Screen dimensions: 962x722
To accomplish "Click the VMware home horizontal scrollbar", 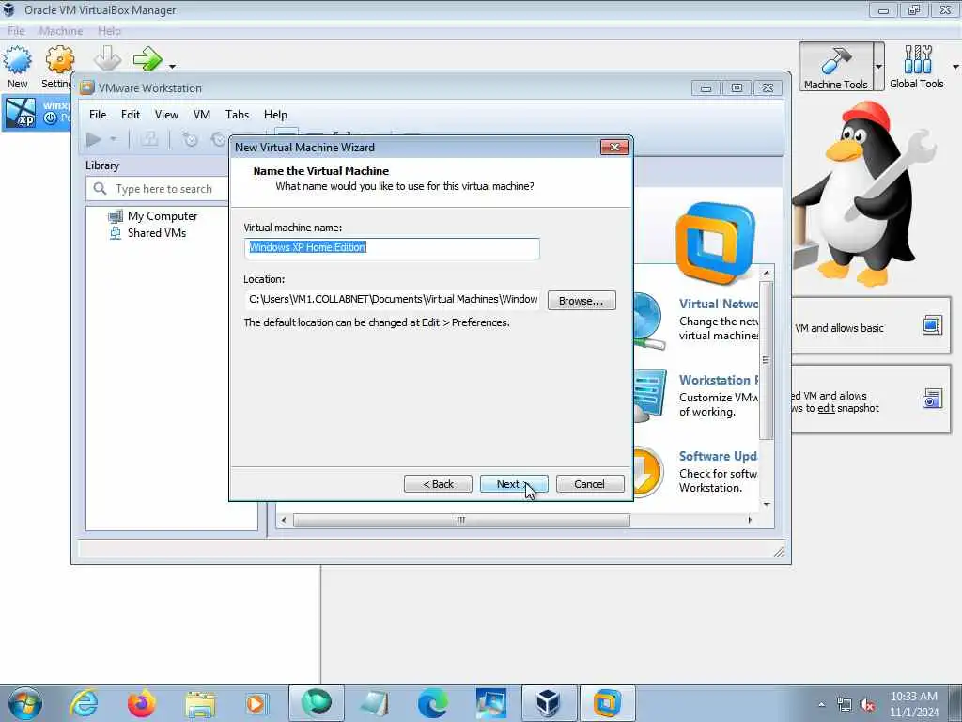I will 460,521.
